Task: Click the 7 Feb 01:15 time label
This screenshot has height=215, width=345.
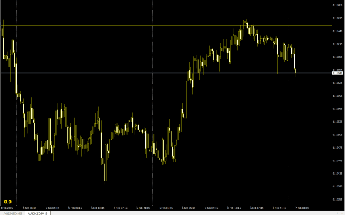Action: click(302, 208)
